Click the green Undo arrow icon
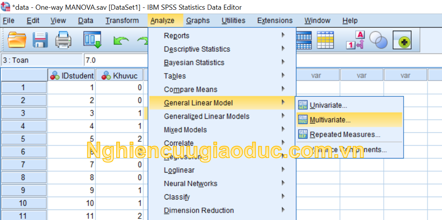 pyautogui.click(x=121, y=40)
